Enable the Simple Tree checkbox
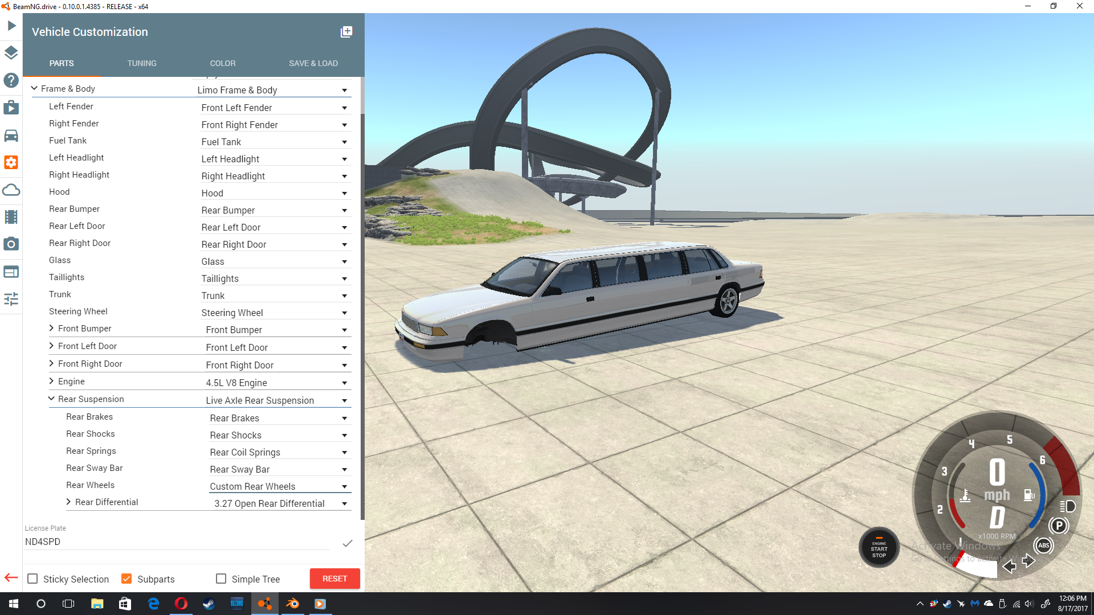This screenshot has height=615, width=1094. tap(221, 579)
